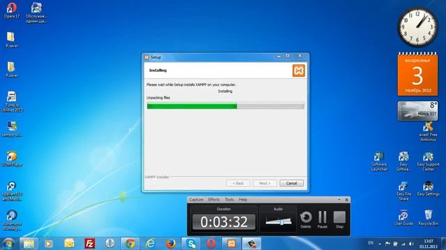Open Windows Media Player from taskbar
446x250 pixels.
pyautogui.click(x=49, y=244)
